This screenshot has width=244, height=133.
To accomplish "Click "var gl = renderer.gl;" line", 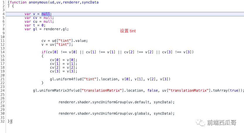I will (x=47, y=29).
